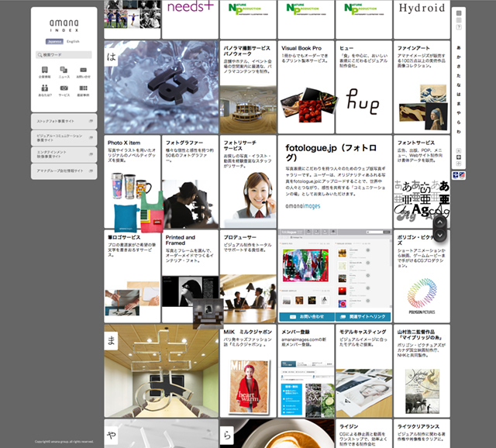Open the Photo X item card
This screenshot has width=496, height=448.
coord(133,181)
